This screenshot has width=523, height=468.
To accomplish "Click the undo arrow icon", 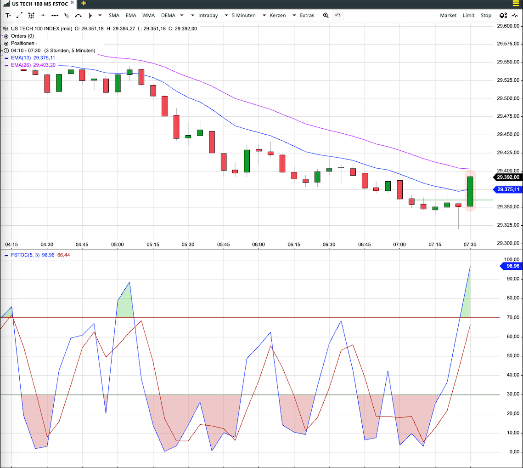I will [x=338, y=15].
